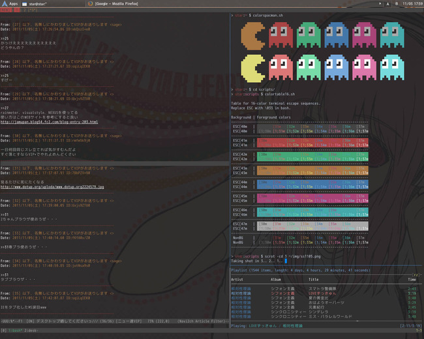
Task: Click the red ghost in the top row
Action: 281,35
